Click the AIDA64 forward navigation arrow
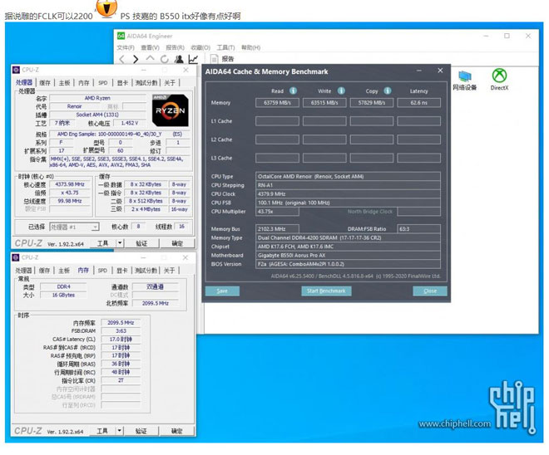Screen dimensions: 549x455 pos(136,59)
